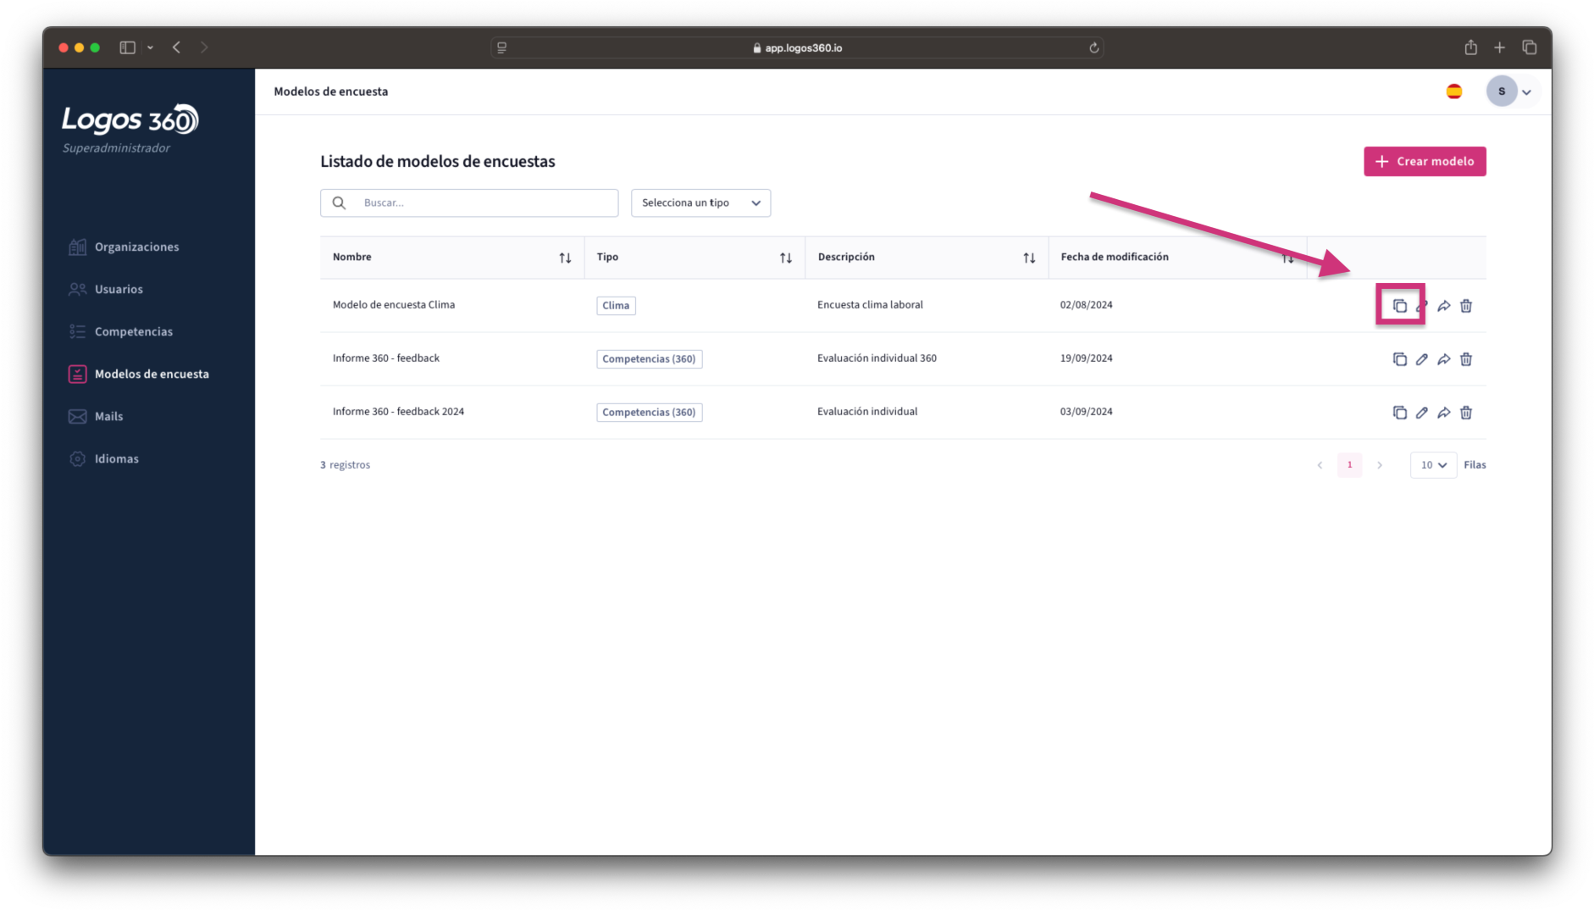The height and width of the screenshot is (910, 1594).
Task: Select the Informe 360 - feedback 2024 name
Action: [x=398, y=411]
